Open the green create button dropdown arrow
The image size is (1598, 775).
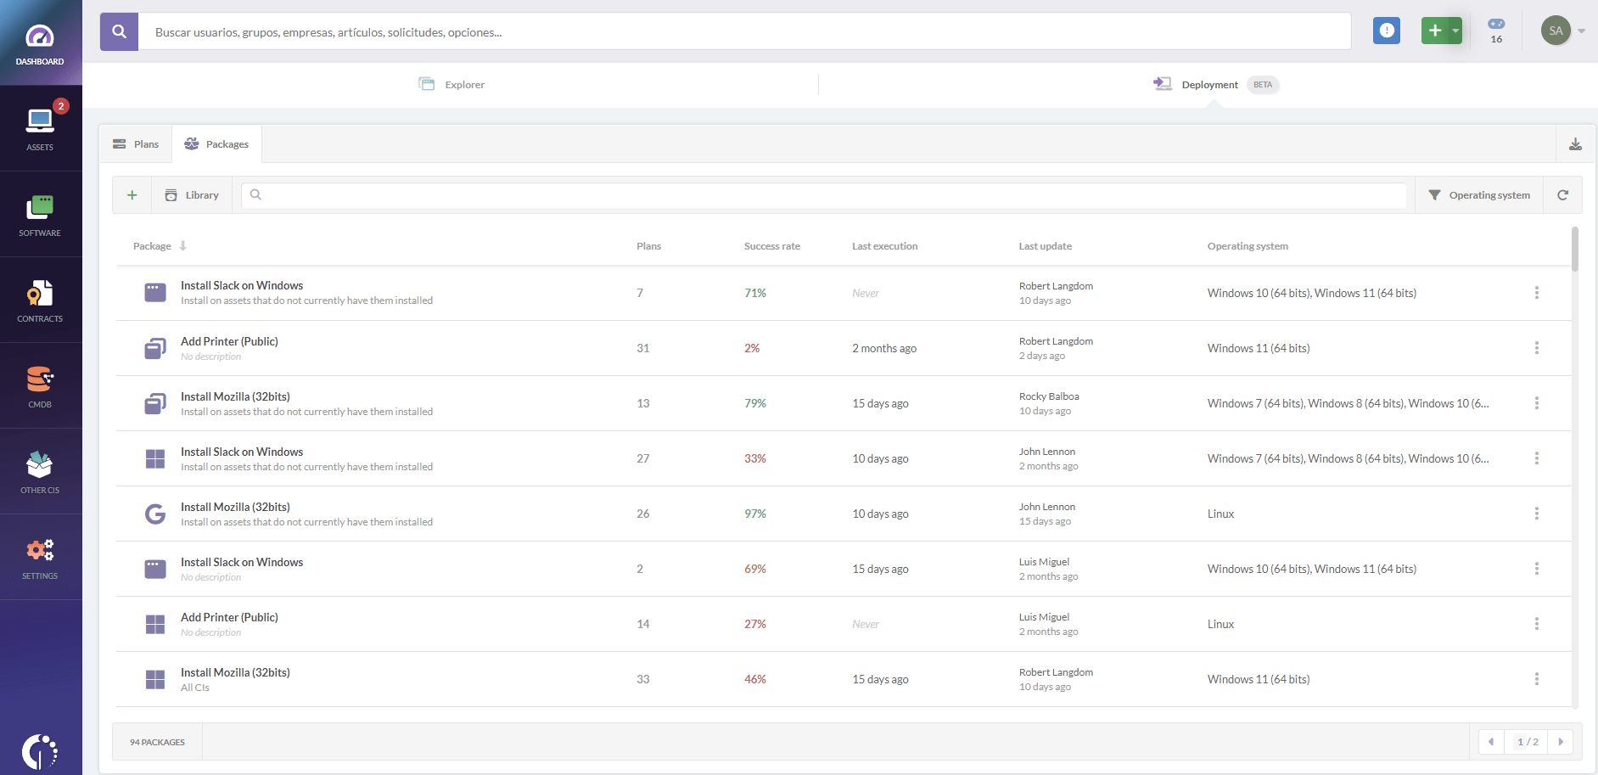pyautogui.click(x=1455, y=31)
